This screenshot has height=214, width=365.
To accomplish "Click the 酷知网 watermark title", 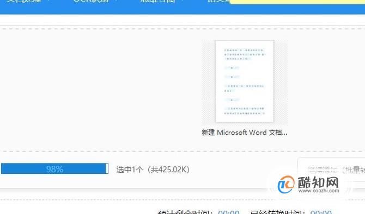I will pyautogui.click(x=318, y=182).
